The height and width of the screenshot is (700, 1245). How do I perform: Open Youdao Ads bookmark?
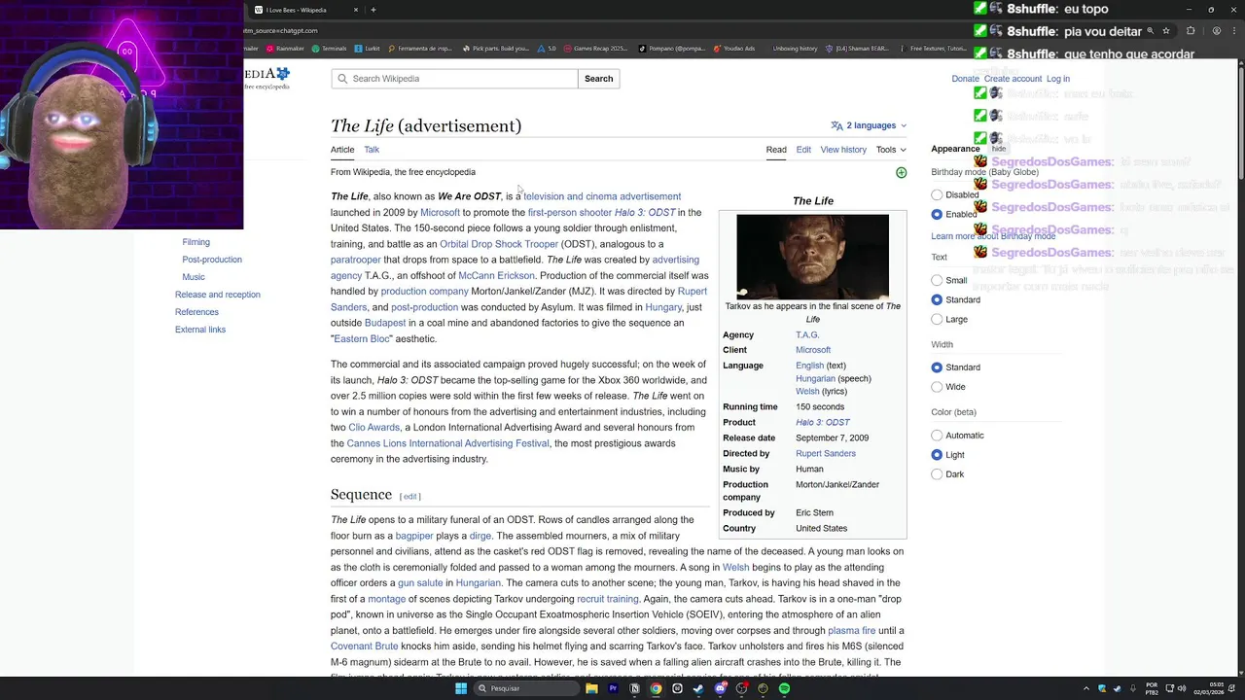733,48
